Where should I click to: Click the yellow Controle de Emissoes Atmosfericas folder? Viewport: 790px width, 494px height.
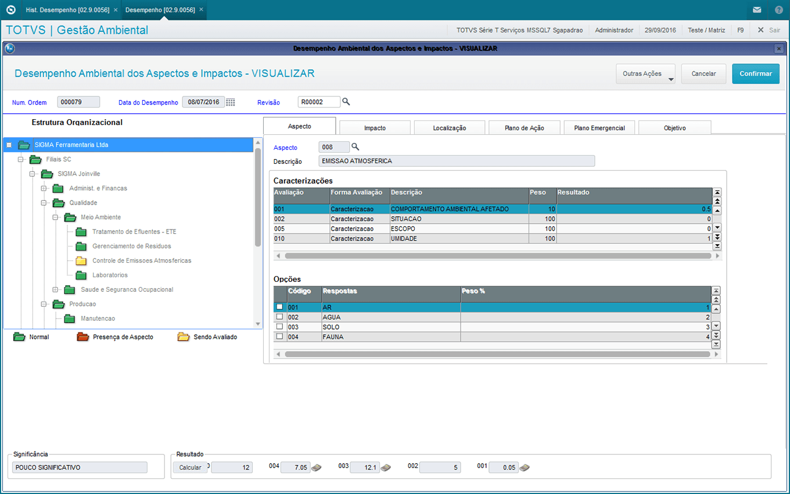(81, 260)
